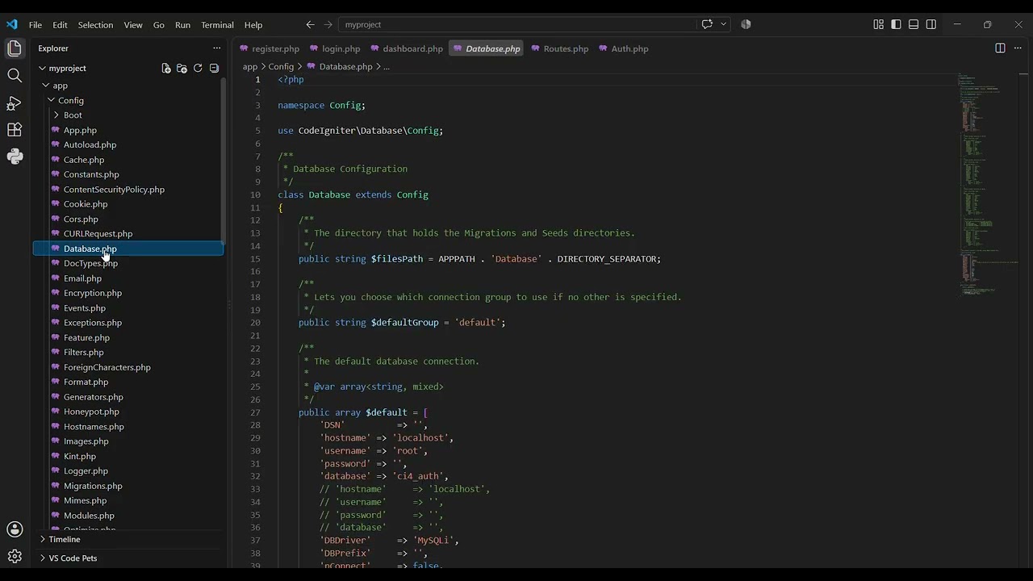Click the code minimap overview
The height and width of the screenshot is (581, 1033).
point(989,186)
